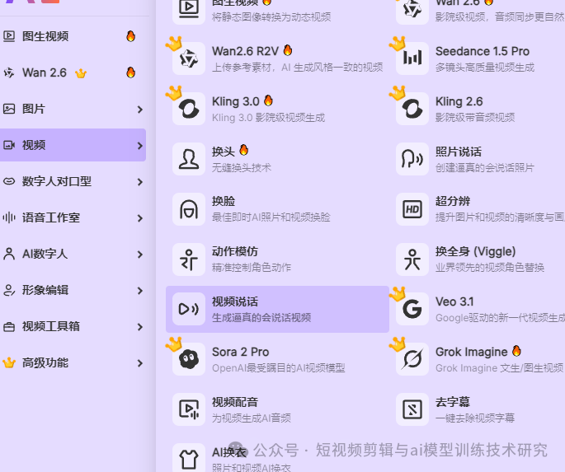Click the text 为视频生成AI音频
This screenshot has width=565, height=472.
pyautogui.click(x=251, y=418)
